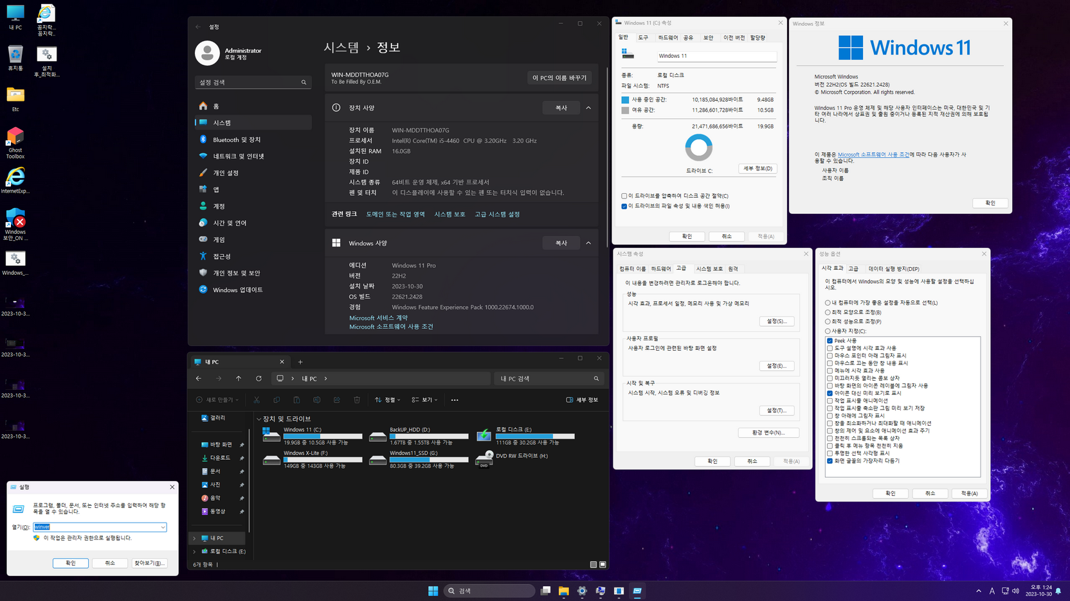Click the Windows Start button on taskbar
Image resolution: width=1070 pixels, height=601 pixels.
click(x=433, y=591)
